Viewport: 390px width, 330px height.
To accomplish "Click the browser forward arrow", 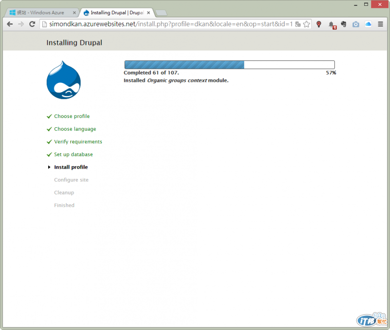I will 21,24.
